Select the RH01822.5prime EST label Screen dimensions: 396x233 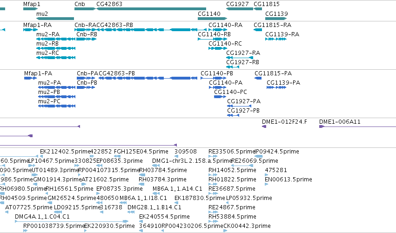232,180
